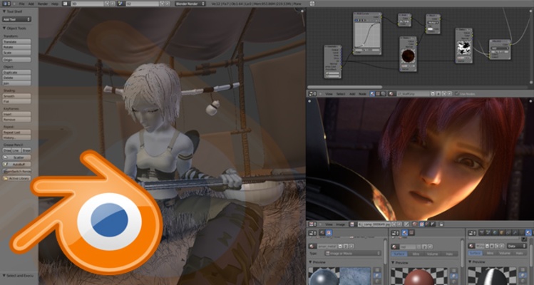This screenshot has height=285, width=534.
Task: Click the black-and-white texture node preview
Action: 464,47
